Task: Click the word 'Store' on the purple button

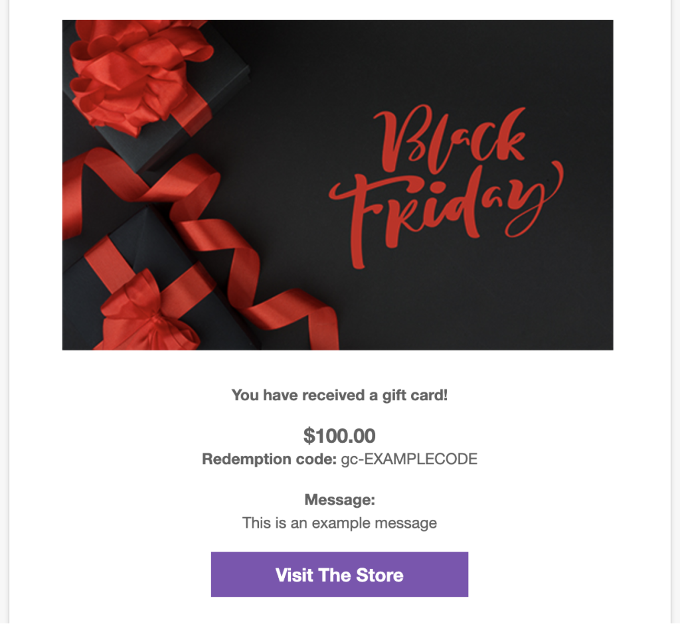Action: (379, 575)
